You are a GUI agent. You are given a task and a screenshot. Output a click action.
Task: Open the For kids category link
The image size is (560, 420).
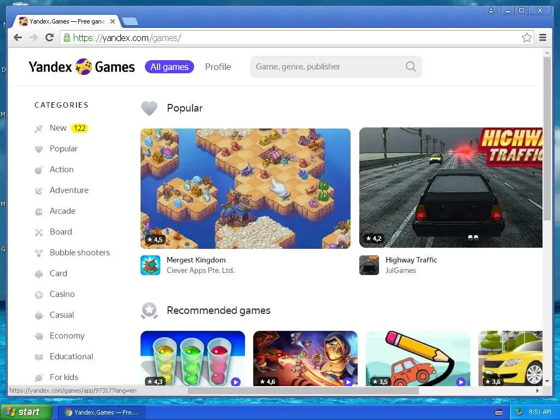click(64, 377)
